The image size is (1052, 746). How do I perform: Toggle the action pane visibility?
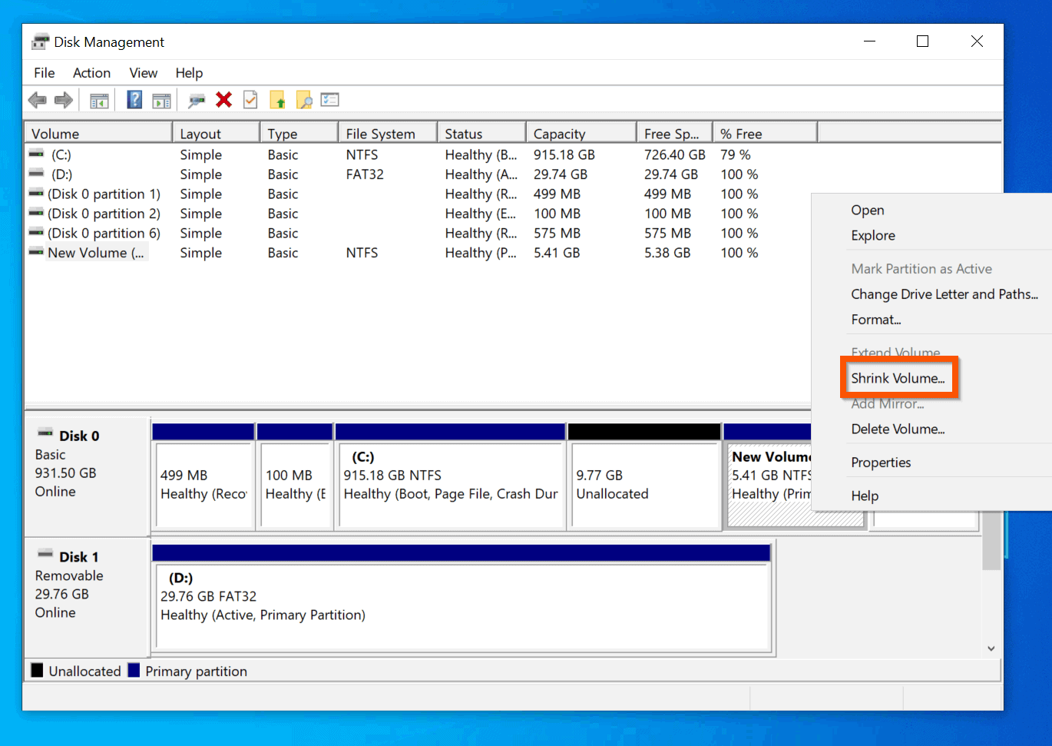tap(161, 100)
